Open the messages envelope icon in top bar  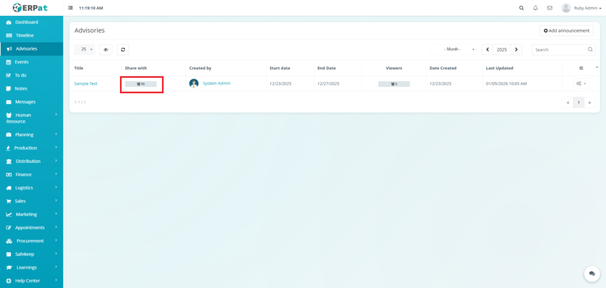550,8
